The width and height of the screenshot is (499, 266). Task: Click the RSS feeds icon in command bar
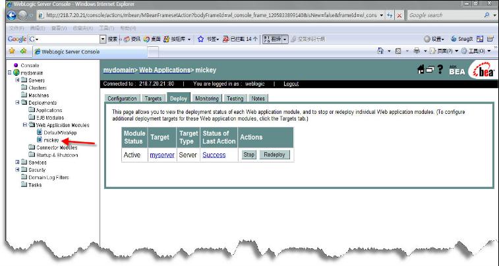point(398,51)
